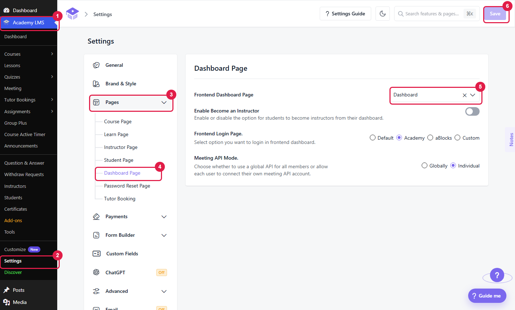The image size is (515, 310).
Task: Expand the Form Builder chevron
Action: click(164, 235)
